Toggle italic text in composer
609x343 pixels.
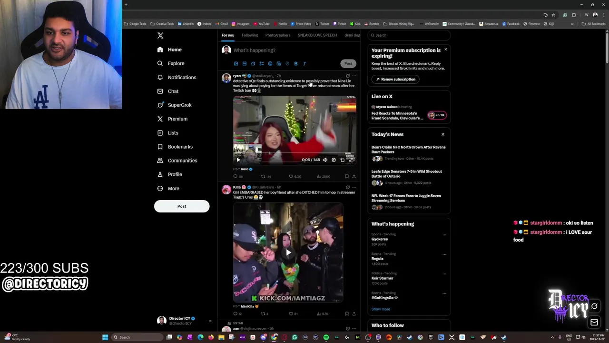[x=304, y=63]
